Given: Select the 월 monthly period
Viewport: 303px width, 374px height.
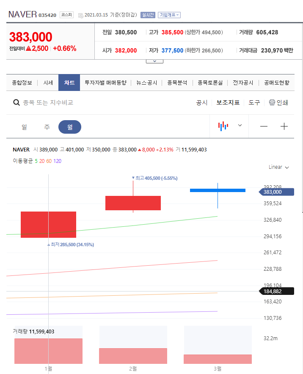Looking at the screenshot, I should tap(70, 127).
